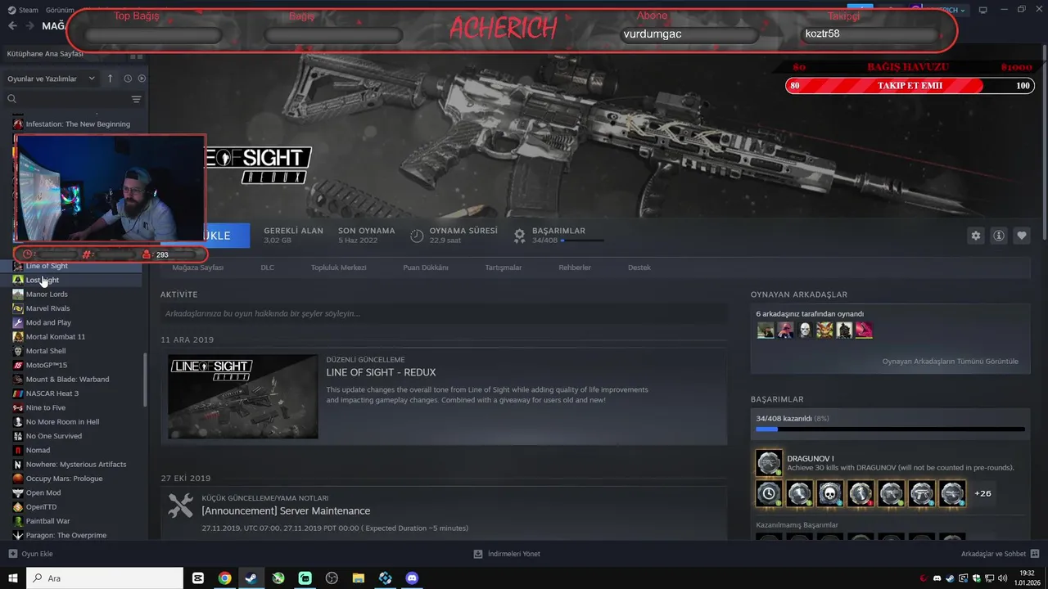
Task: Select Nowhere: Mysterious Artifacts entry
Action: (76, 465)
